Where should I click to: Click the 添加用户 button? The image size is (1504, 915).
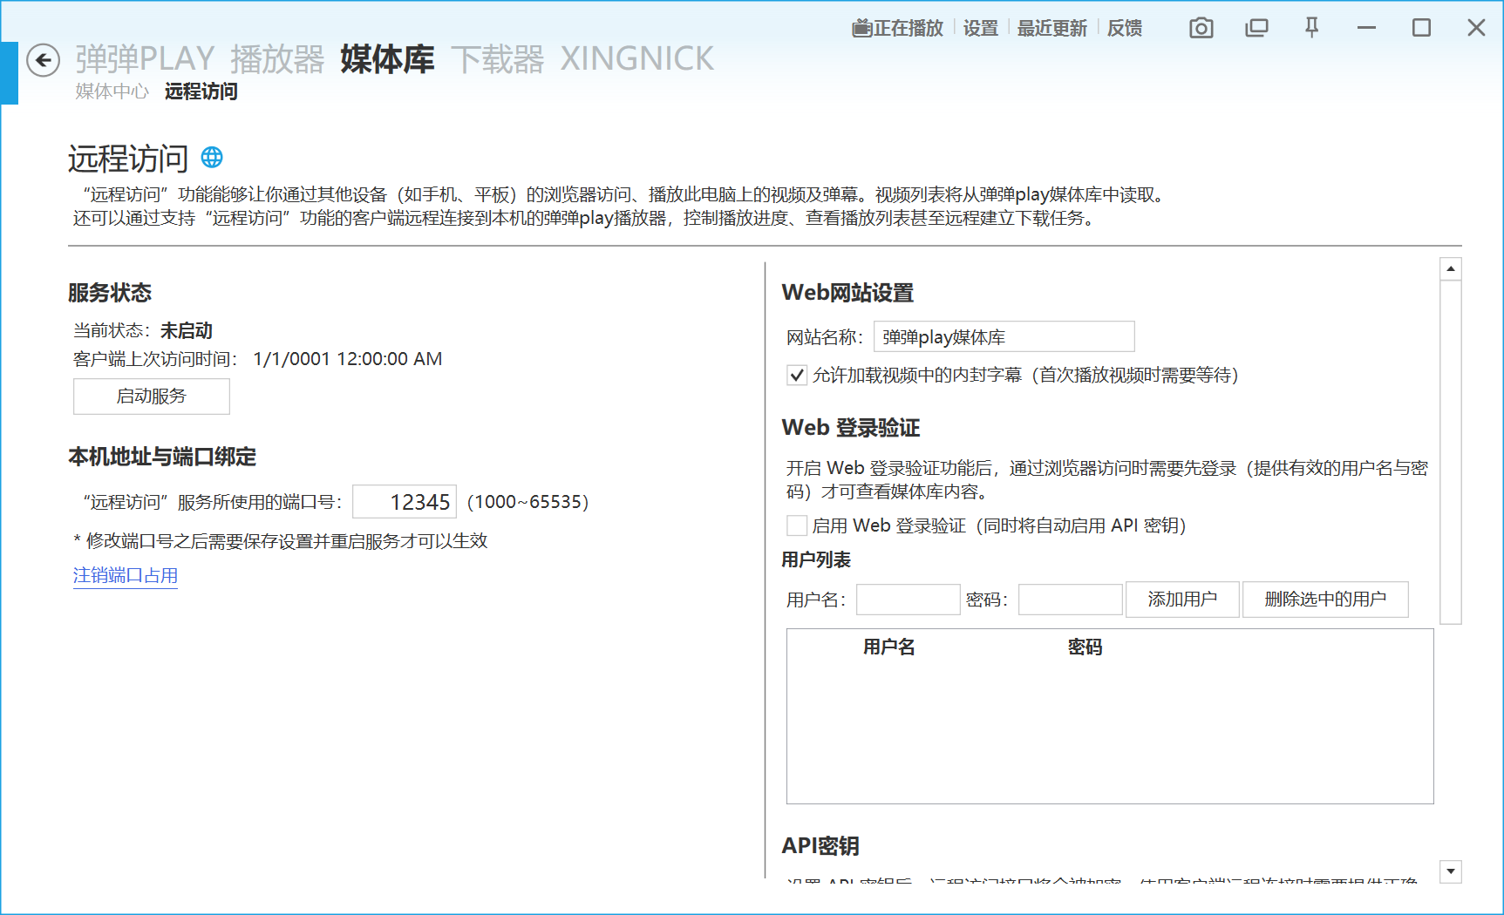pos(1182,600)
